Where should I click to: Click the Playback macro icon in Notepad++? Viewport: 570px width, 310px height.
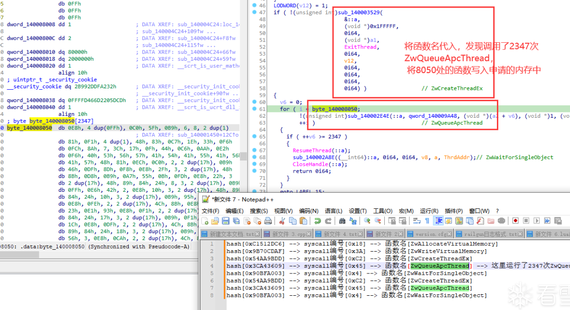pyautogui.click(x=537, y=220)
